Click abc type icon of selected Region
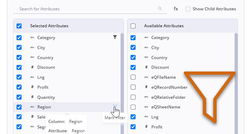 click(x=32, y=107)
